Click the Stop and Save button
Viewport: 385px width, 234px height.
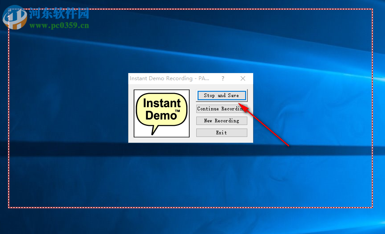point(222,96)
